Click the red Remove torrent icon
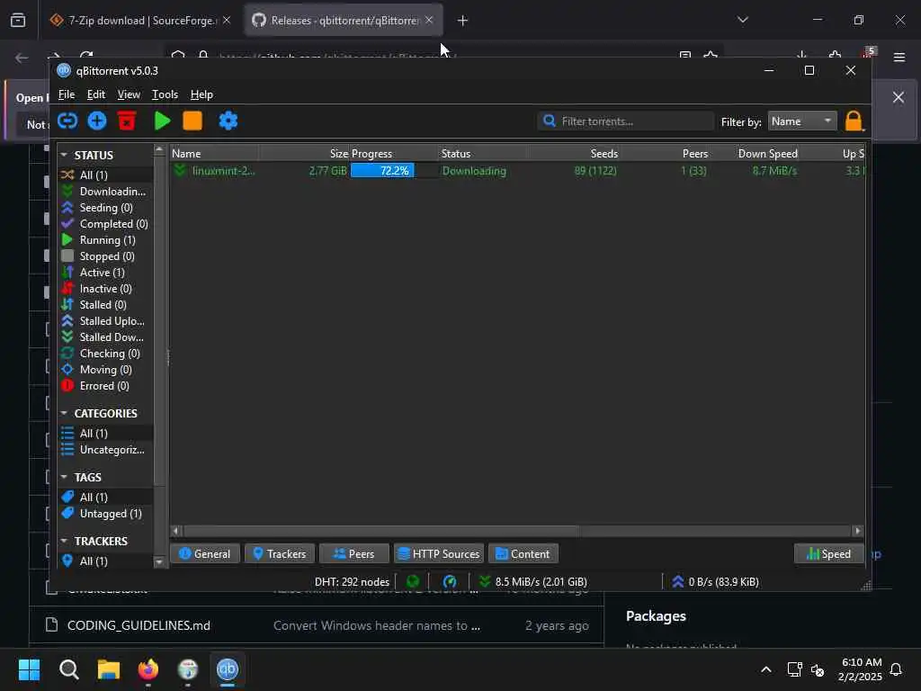The width and height of the screenshot is (921, 691). (x=127, y=121)
